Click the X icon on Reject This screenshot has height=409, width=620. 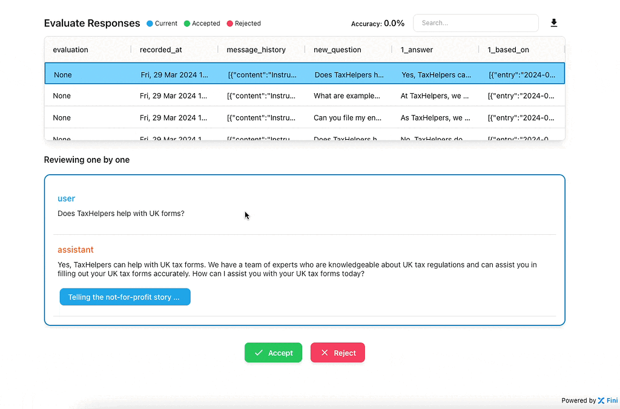tap(325, 353)
